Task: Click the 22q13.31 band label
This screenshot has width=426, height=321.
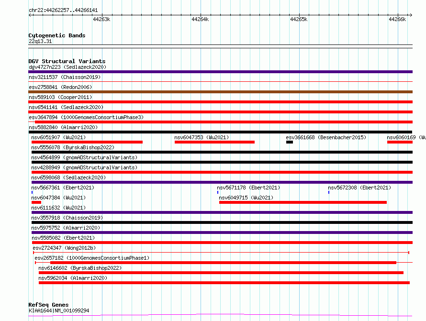Action: [40, 41]
